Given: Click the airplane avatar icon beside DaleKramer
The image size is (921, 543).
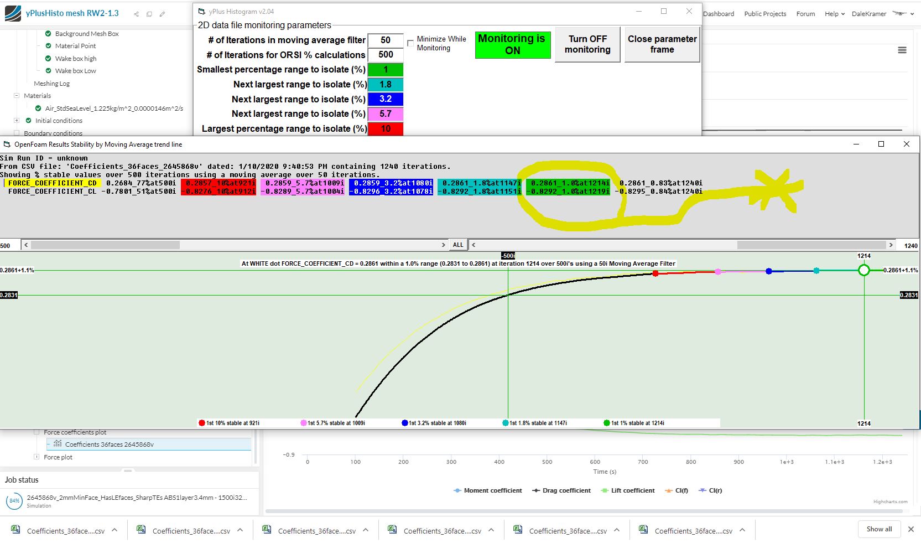Looking at the screenshot, I should point(901,13).
